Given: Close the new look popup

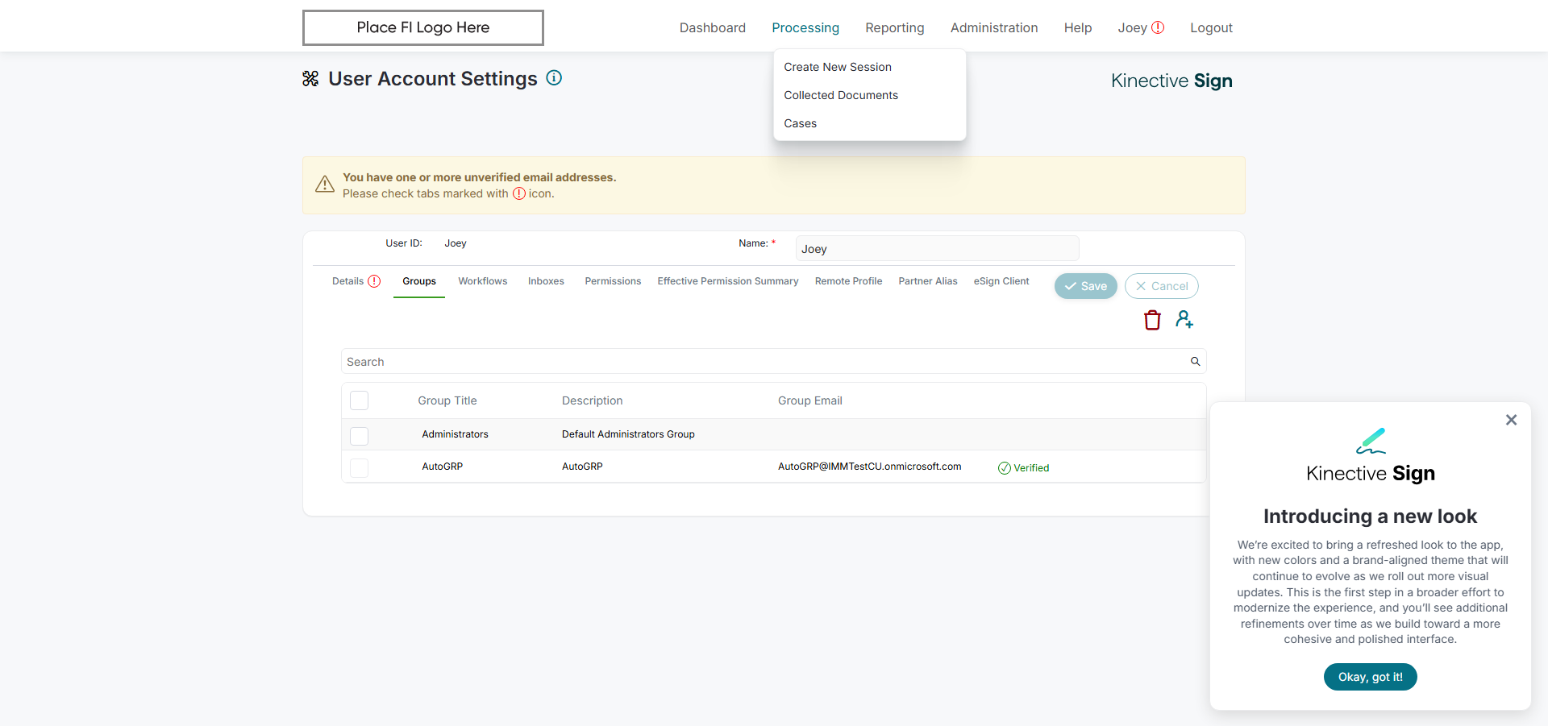Looking at the screenshot, I should [1512, 420].
